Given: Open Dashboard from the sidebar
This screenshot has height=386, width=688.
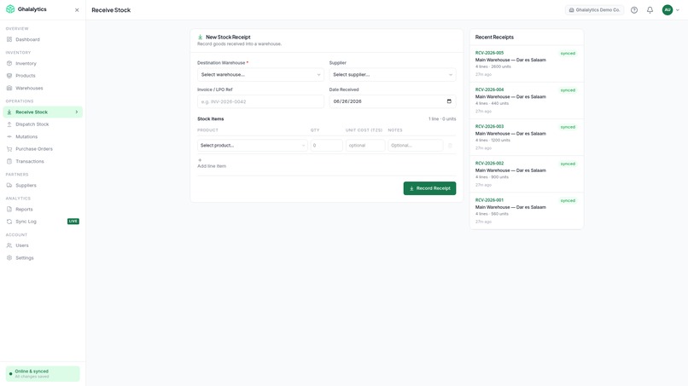Looking at the screenshot, I should pos(43,39).
